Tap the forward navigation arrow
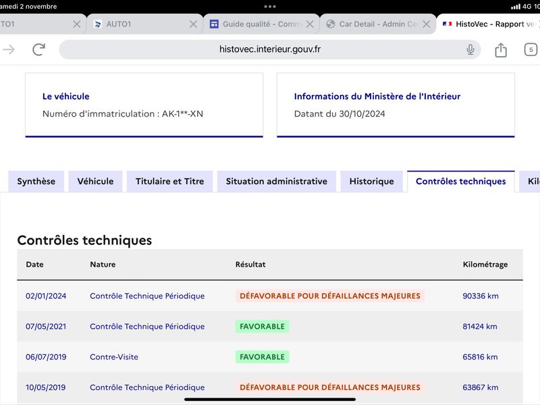This screenshot has height=405, width=540. 9,49
